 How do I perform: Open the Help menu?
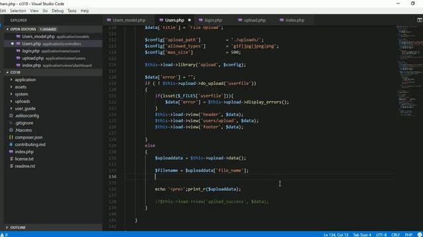coord(85,11)
